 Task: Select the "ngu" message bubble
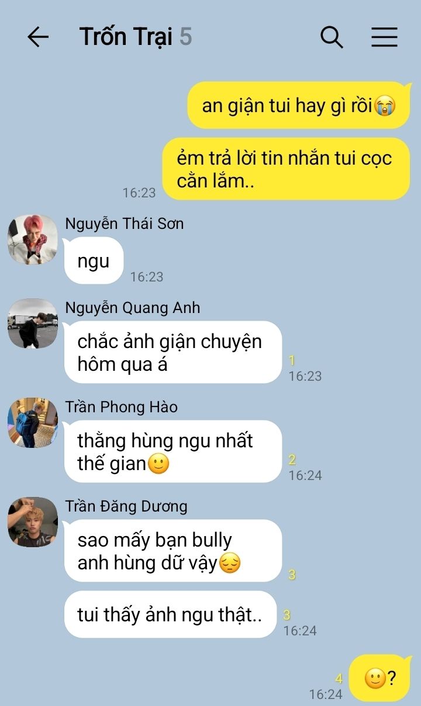click(94, 261)
